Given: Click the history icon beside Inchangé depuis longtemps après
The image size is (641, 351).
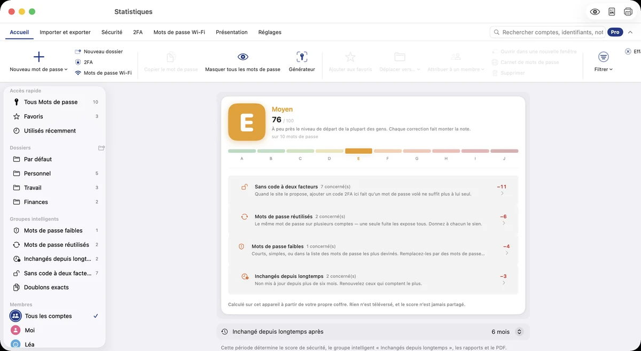Looking at the screenshot, I should [x=225, y=332].
